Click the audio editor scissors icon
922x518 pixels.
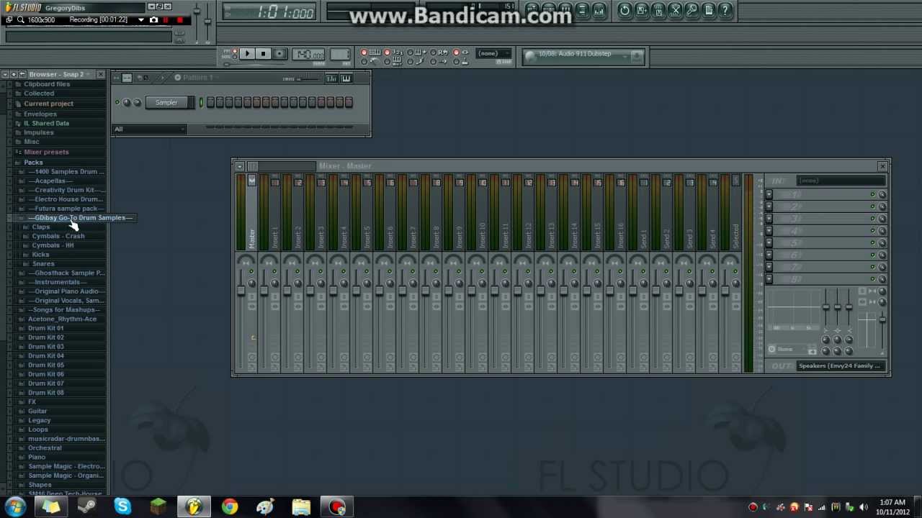tap(675, 10)
